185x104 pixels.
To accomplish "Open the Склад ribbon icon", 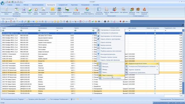I will tap(138, 10).
